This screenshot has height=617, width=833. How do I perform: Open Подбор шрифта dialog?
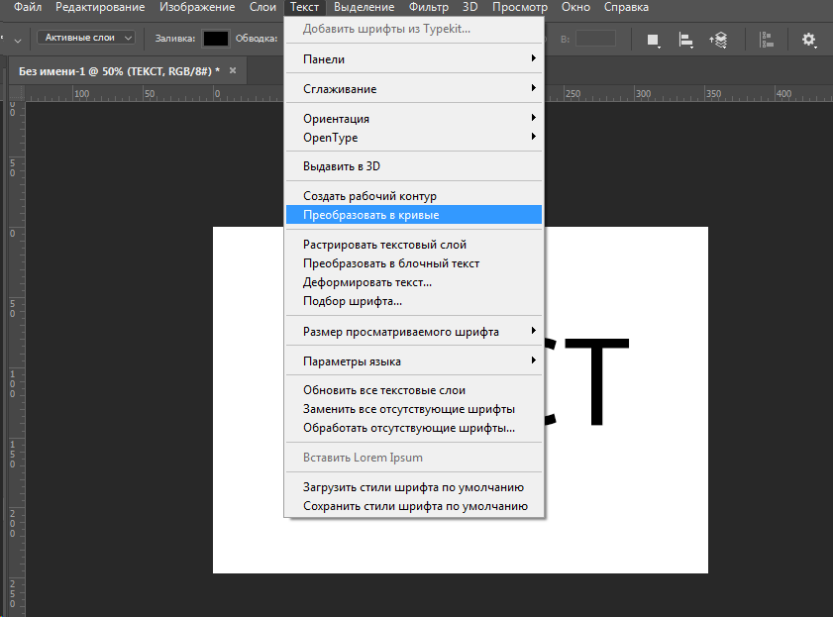[x=414, y=301]
